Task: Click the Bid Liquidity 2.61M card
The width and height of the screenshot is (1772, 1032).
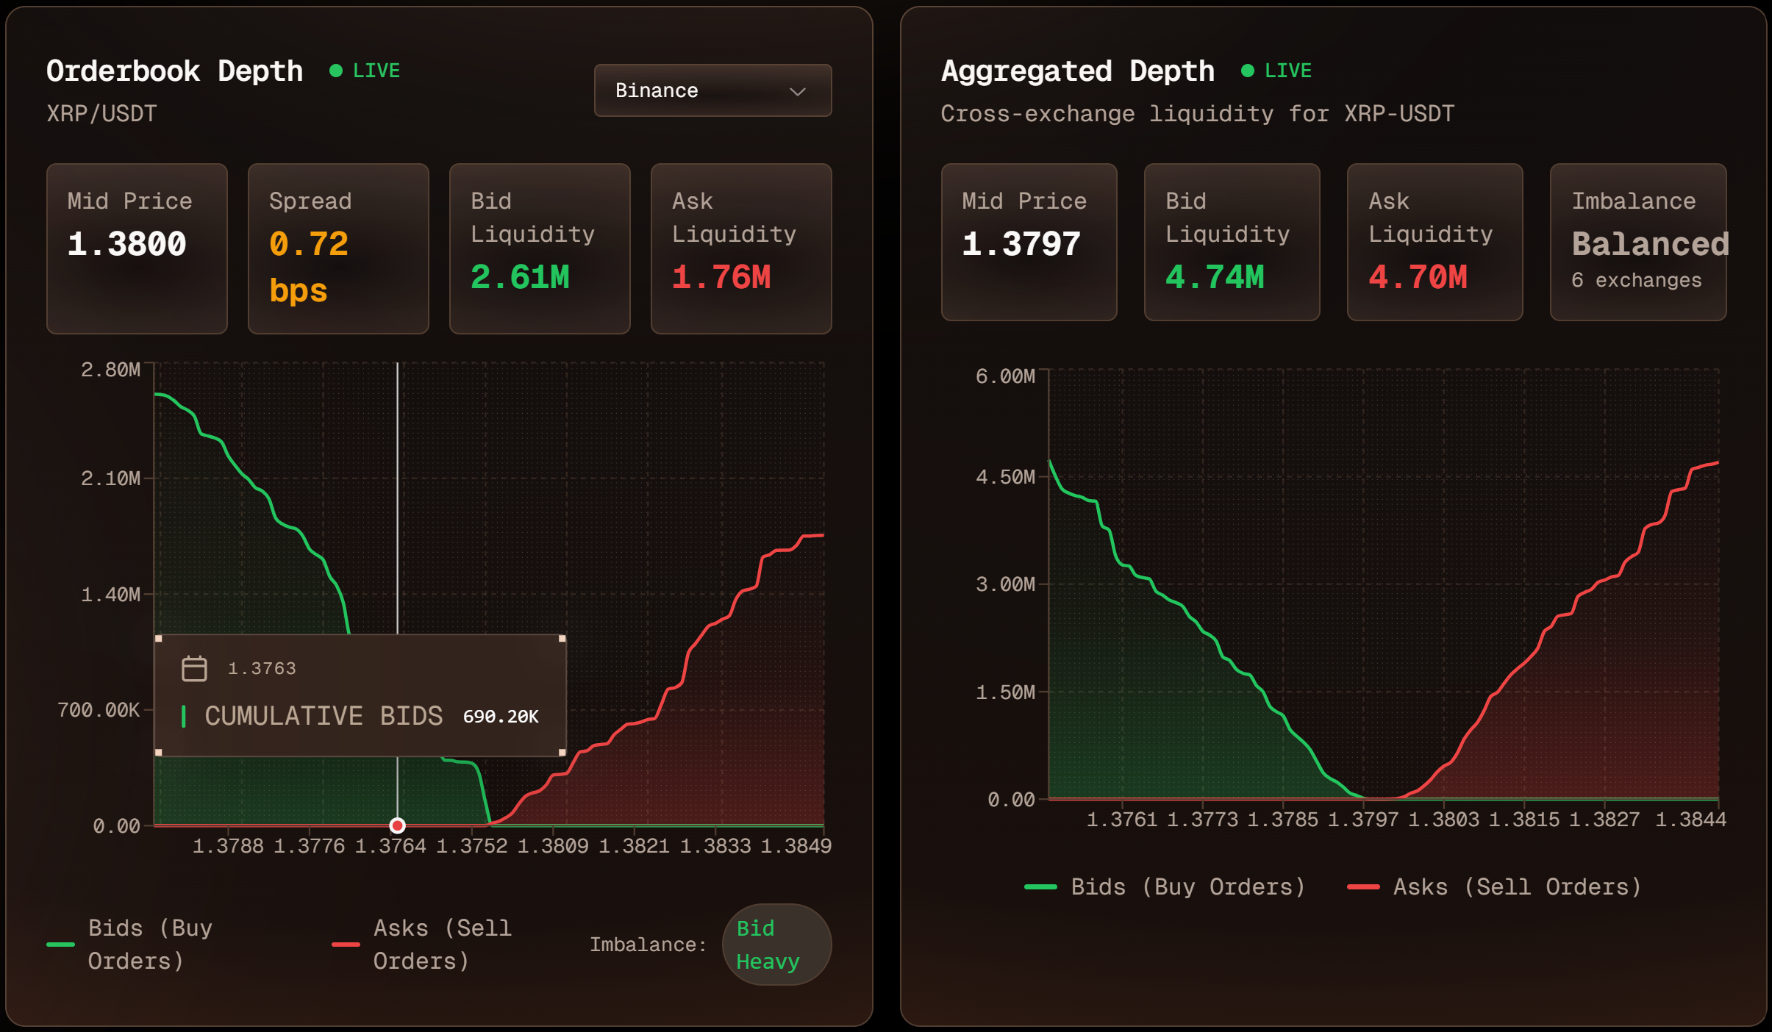Action: click(539, 248)
